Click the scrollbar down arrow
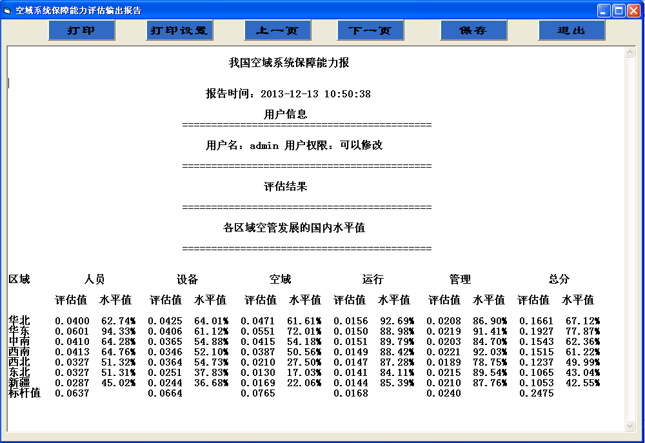The width and height of the screenshot is (645, 443). [x=630, y=426]
